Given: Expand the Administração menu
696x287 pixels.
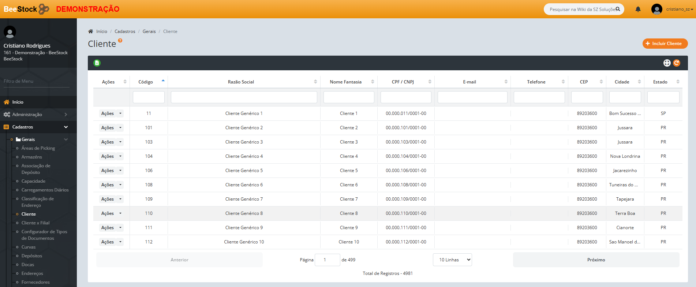Looking at the screenshot, I should (35, 115).
